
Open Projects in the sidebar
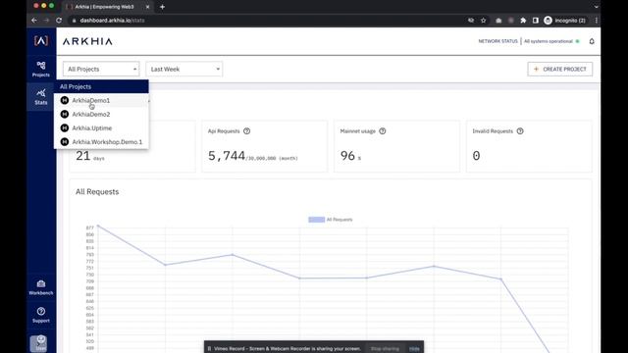tap(41, 69)
